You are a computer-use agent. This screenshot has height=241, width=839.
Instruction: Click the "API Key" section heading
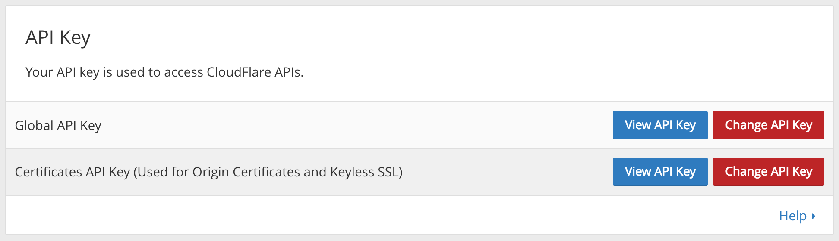pyautogui.click(x=58, y=37)
